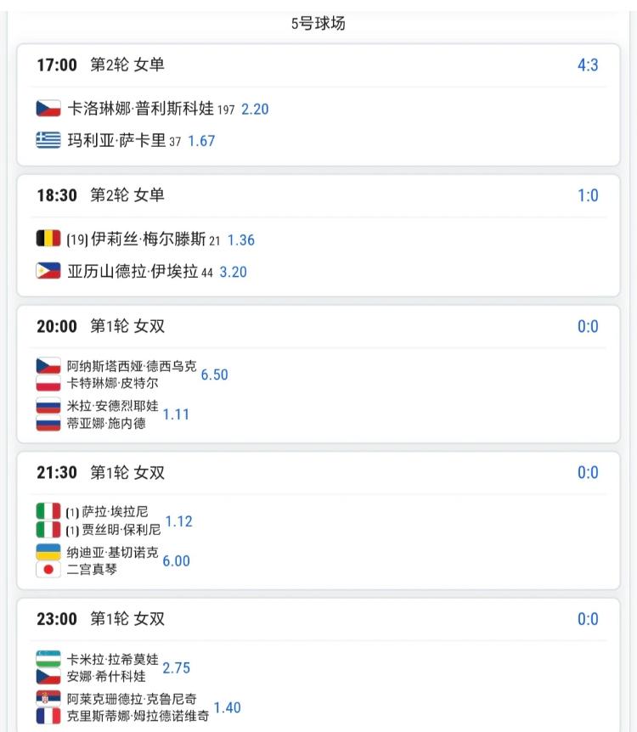Click the Serbian flag next to 阿莱克珊德拉·克鲁尼奇

tap(48, 699)
